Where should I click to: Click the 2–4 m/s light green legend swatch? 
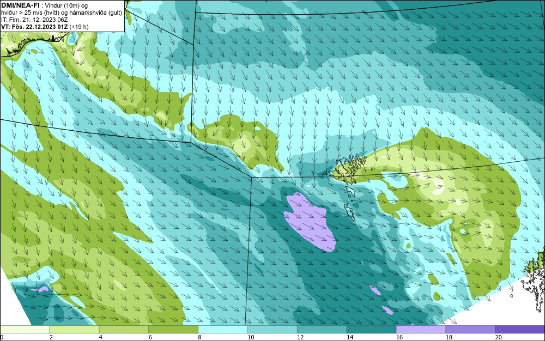coord(74,329)
